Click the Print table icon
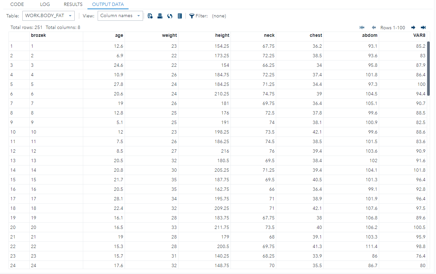The height and width of the screenshot is (274, 436). point(160,15)
